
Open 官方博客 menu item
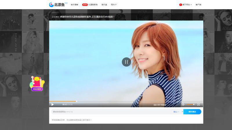75,5
